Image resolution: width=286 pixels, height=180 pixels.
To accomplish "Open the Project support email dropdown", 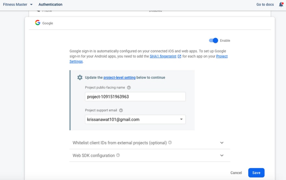I will click(135, 119).
